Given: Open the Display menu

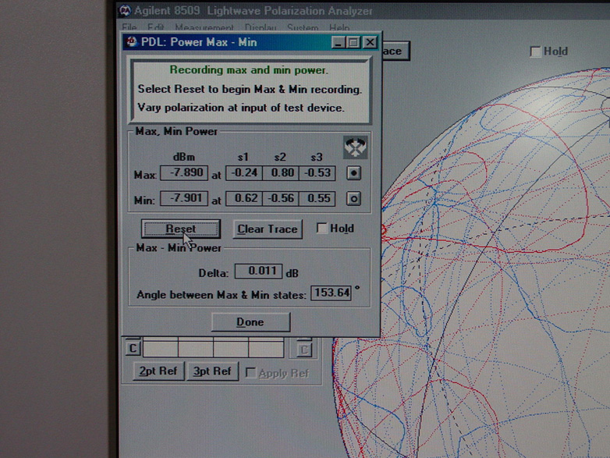Looking at the screenshot, I should [x=261, y=27].
